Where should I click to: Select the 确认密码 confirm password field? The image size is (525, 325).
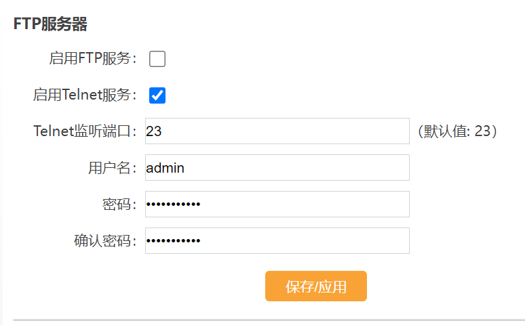[x=277, y=241]
